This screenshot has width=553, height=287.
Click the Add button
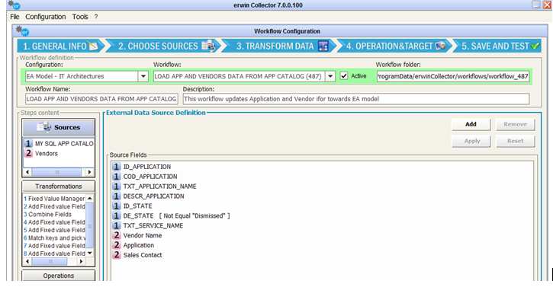click(471, 124)
